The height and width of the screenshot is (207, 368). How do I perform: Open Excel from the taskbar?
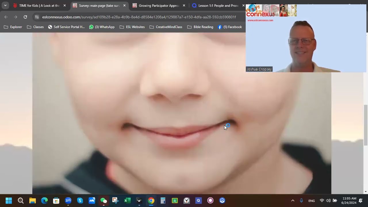point(127,201)
